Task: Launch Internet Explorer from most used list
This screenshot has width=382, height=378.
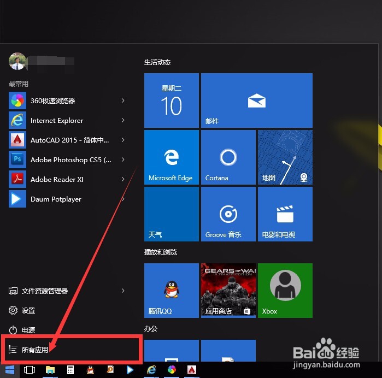Action: 66,120
